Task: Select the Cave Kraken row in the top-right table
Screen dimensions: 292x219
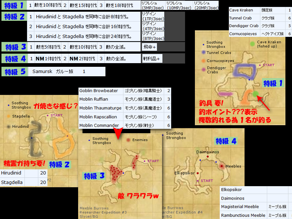Action: 260,10
